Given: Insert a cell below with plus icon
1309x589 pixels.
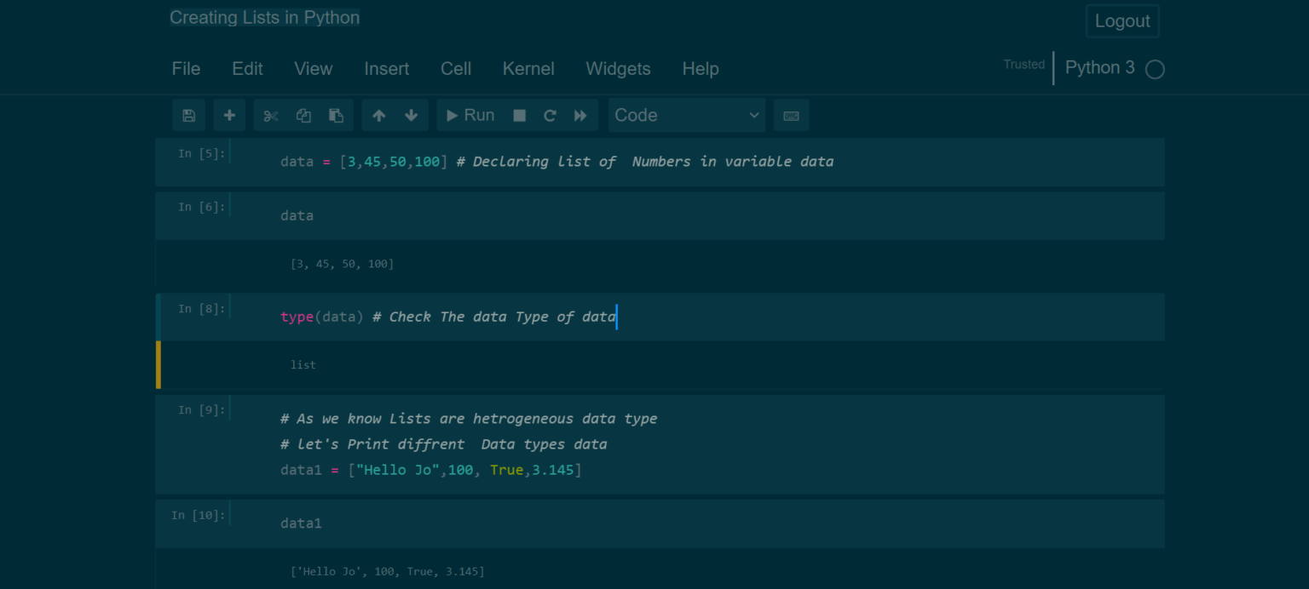Looking at the screenshot, I should point(229,116).
